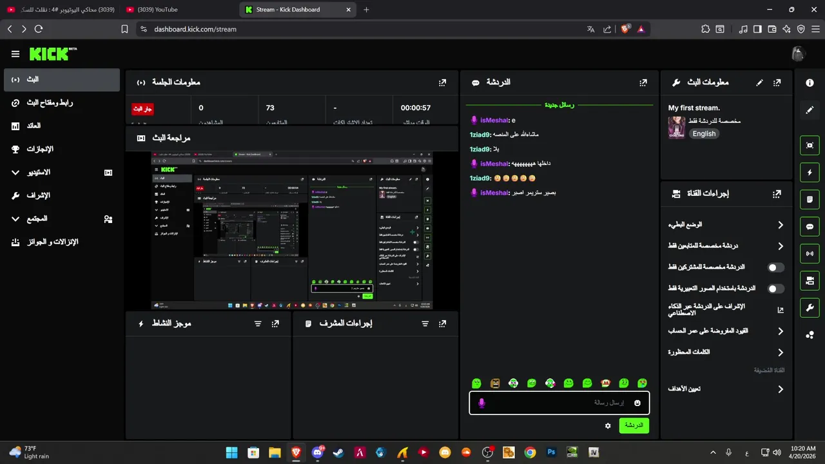The height and width of the screenshot is (464, 825).
Task: Click username isMeshal on message "e"
Action: click(x=494, y=121)
